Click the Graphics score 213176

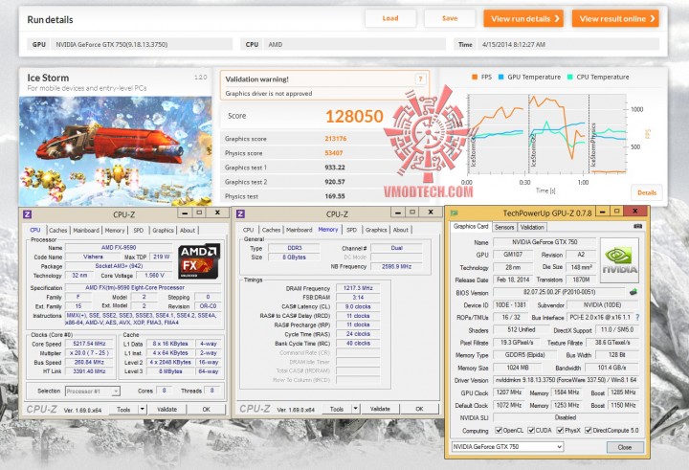336,139
